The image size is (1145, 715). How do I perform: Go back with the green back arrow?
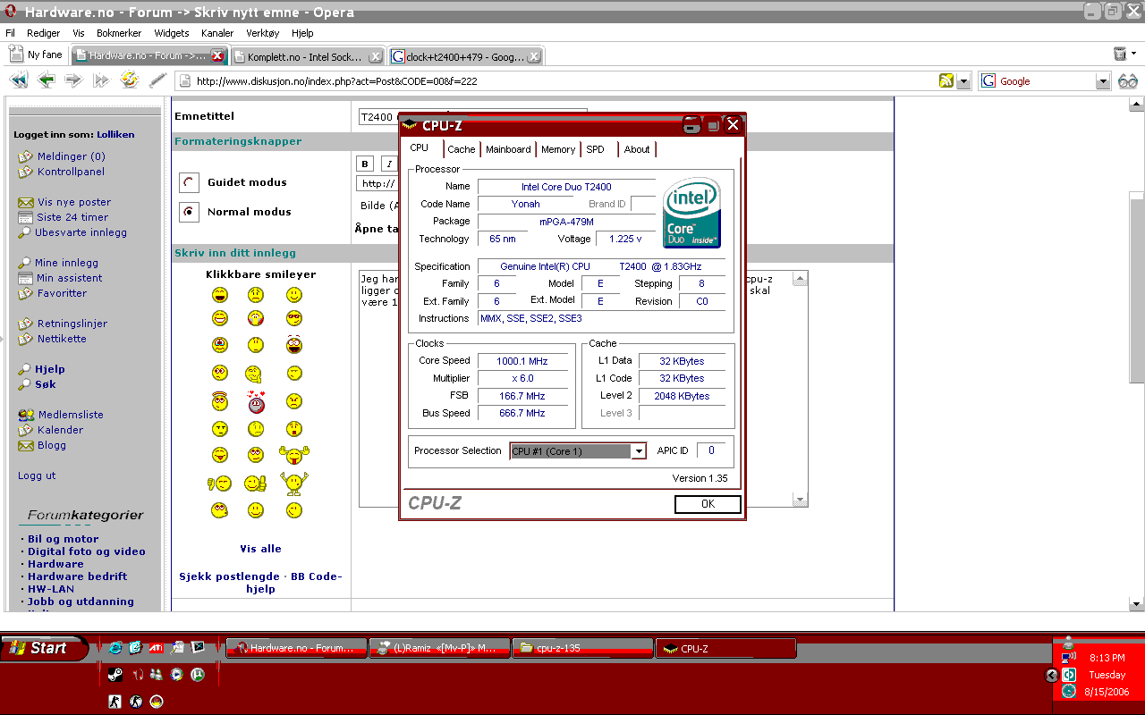46,80
